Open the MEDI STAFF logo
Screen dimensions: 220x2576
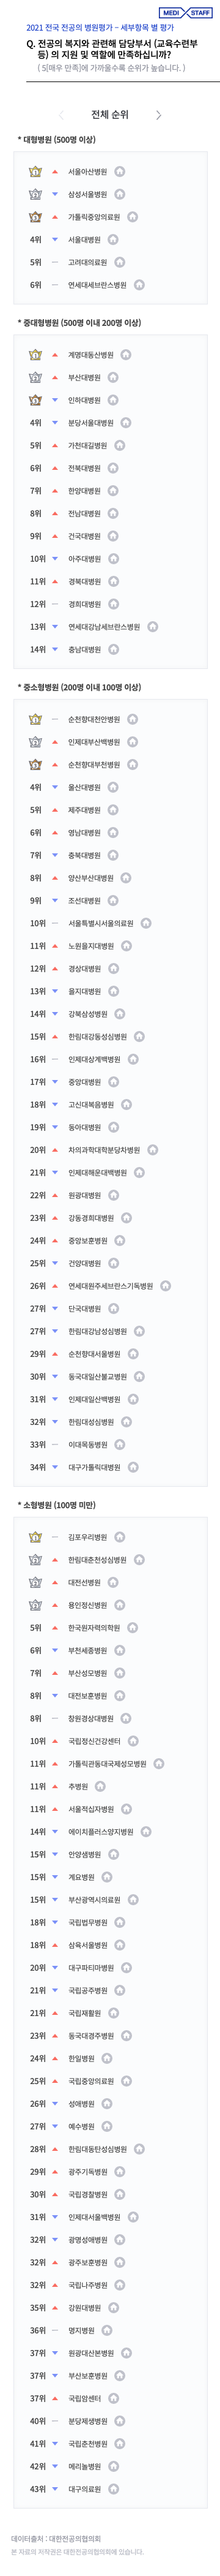(x=185, y=13)
